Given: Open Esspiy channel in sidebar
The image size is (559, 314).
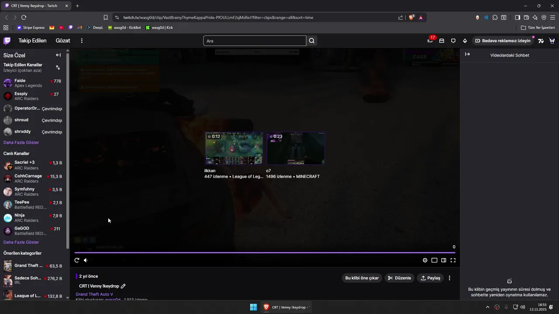Looking at the screenshot, I should point(33,96).
